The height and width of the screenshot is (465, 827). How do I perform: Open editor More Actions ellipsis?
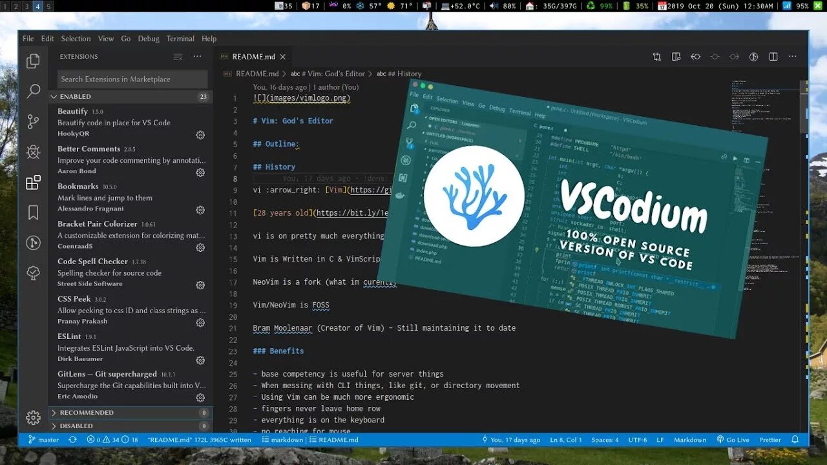792,57
